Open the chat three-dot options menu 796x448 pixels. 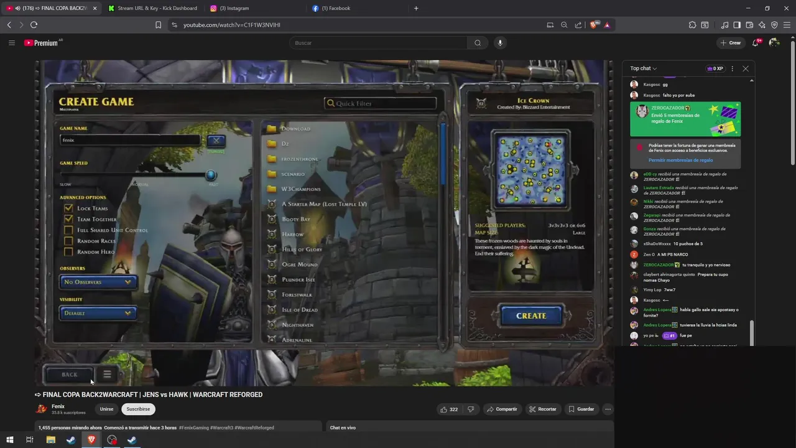pos(732,68)
